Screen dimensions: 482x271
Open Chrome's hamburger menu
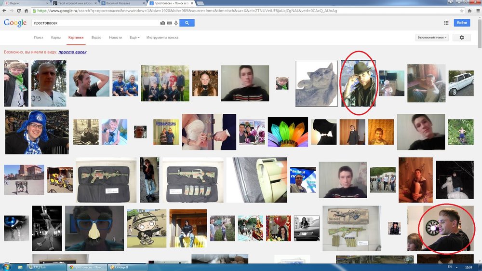[x=477, y=10]
